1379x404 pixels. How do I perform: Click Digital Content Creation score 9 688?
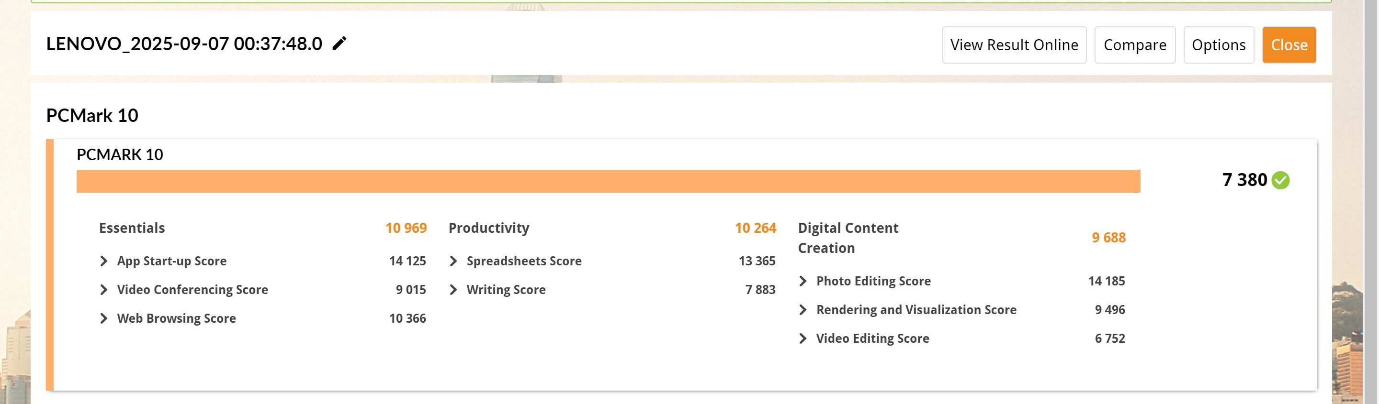pyautogui.click(x=1108, y=238)
